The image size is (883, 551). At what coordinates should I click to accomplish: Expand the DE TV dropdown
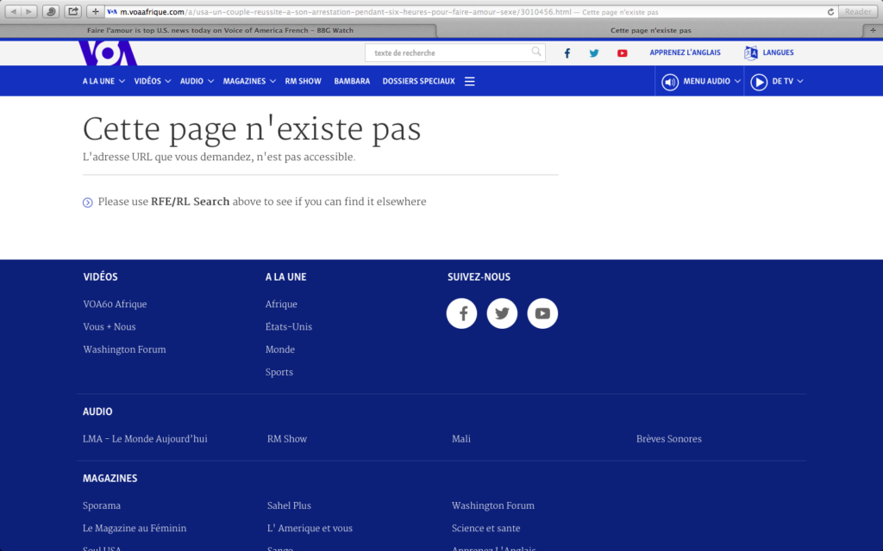tap(777, 82)
